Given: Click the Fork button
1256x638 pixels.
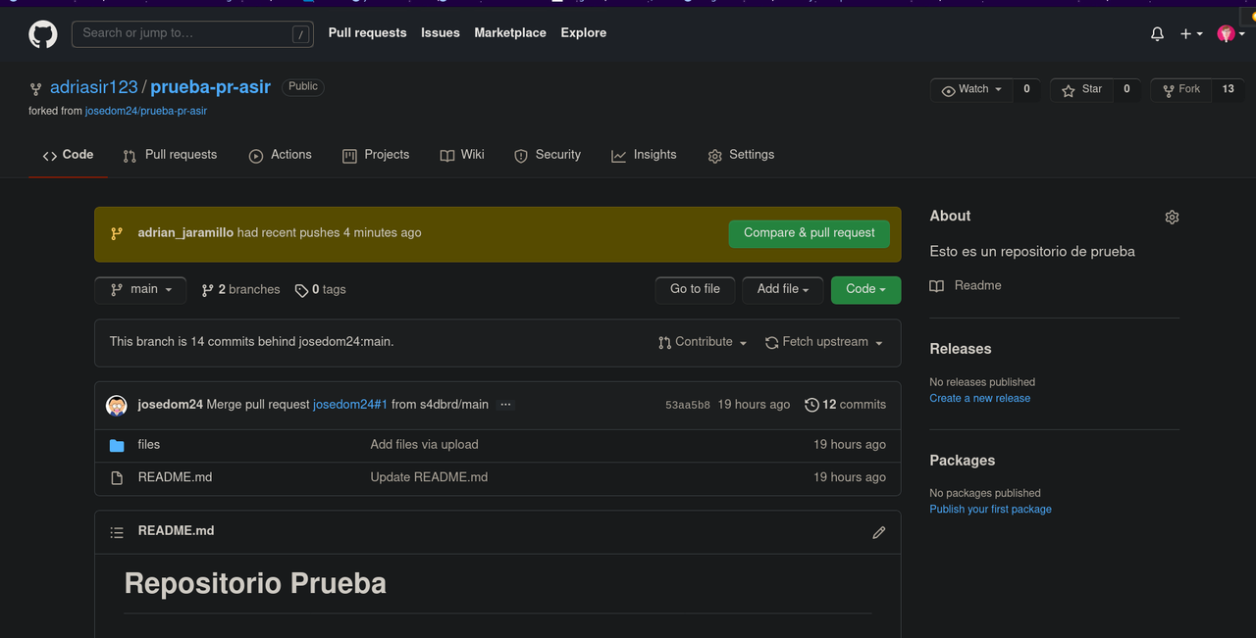Looking at the screenshot, I should (1181, 90).
